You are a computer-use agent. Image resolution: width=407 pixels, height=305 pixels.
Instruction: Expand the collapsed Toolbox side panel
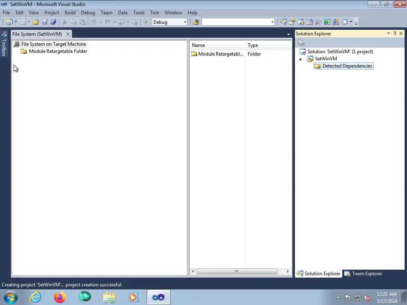click(x=4, y=44)
